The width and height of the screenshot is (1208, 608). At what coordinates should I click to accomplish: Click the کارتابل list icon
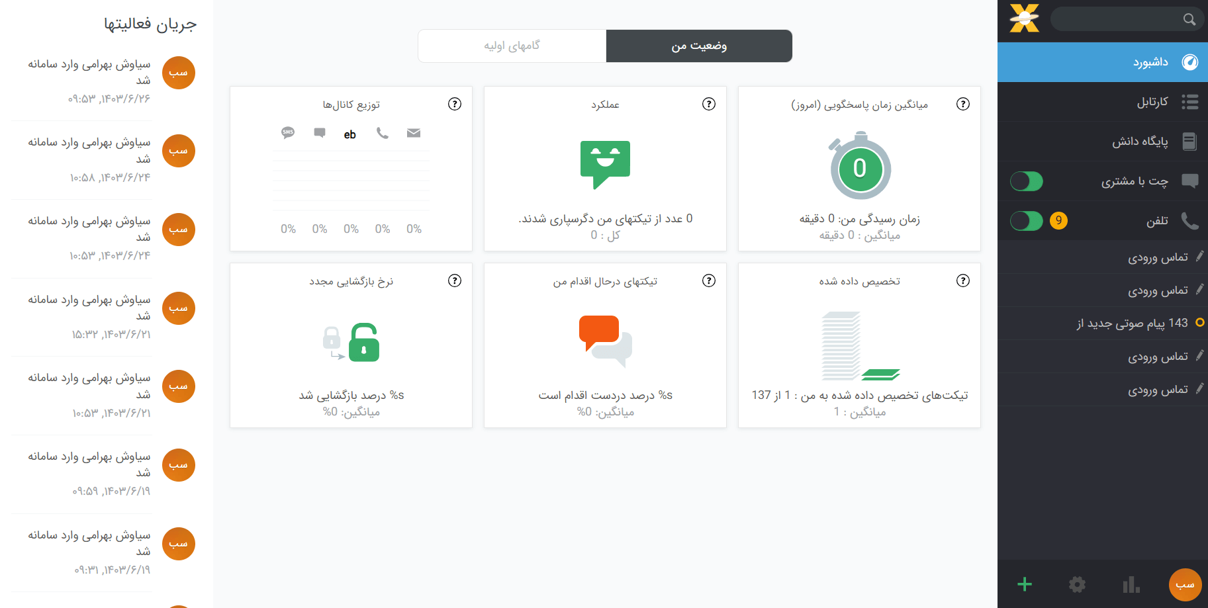click(1190, 102)
